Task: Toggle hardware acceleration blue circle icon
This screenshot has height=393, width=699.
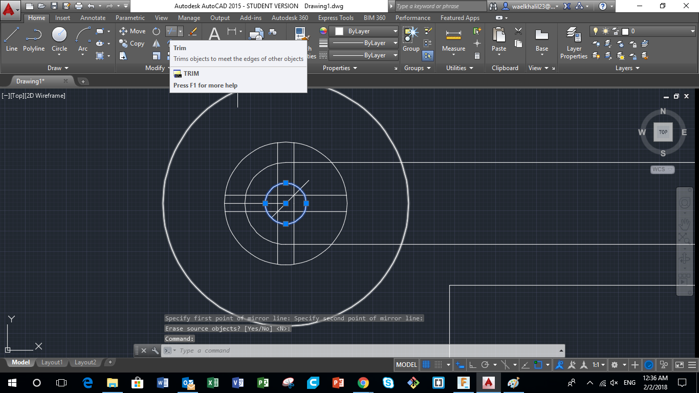Action: pos(649,365)
